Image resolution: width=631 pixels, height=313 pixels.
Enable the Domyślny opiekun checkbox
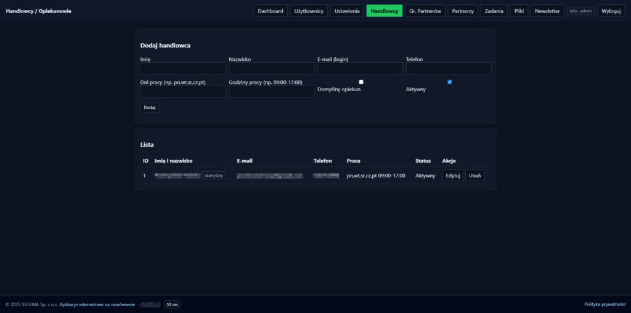[361, 82]
